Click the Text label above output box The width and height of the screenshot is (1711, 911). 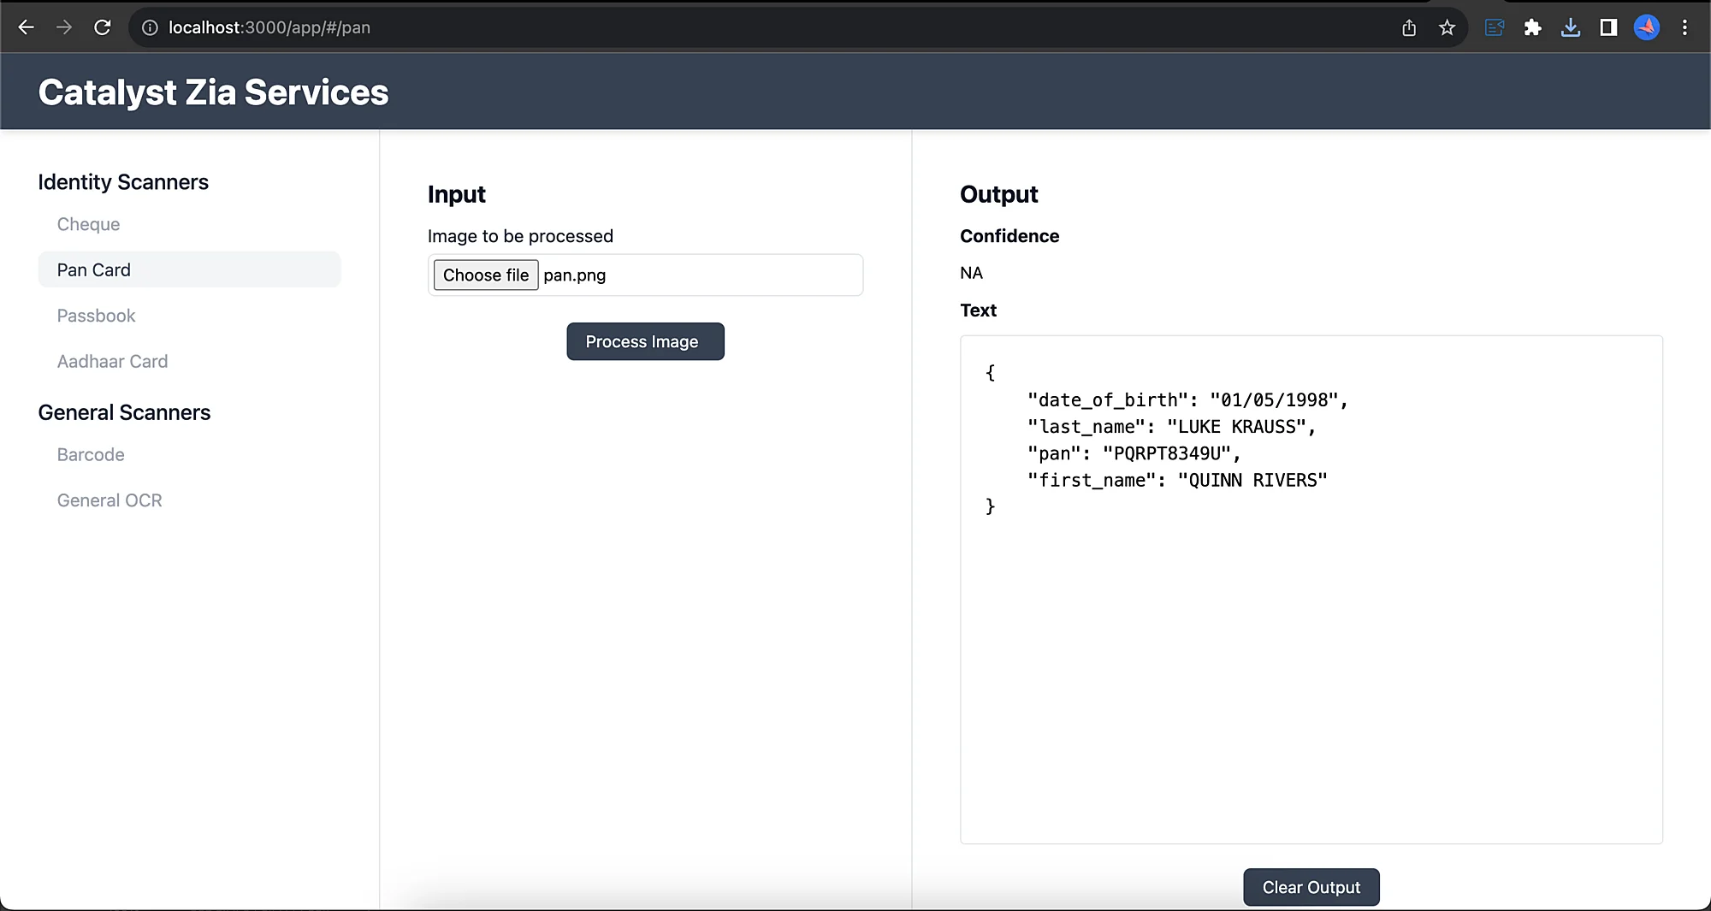[x=978, y=311]
